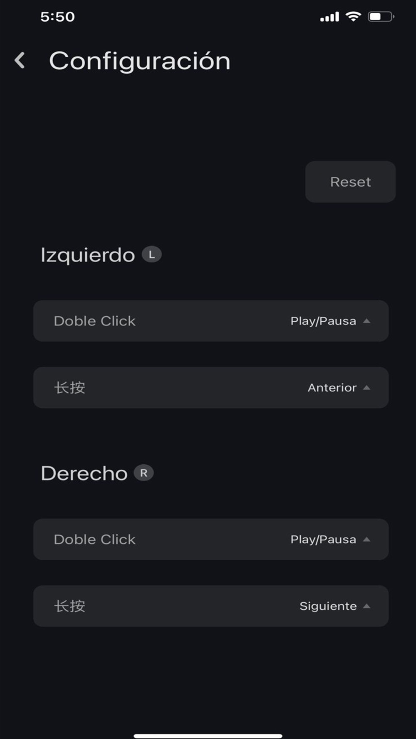Tap the 长按 label under Derecho

tap(69, 606)
